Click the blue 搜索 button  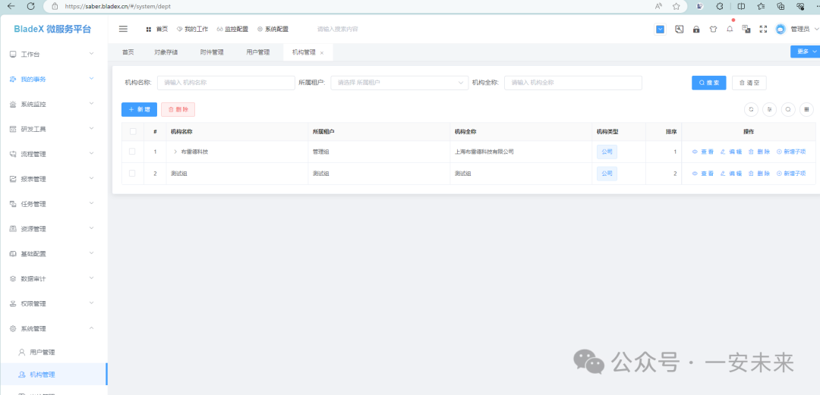[x=708, y=83]
